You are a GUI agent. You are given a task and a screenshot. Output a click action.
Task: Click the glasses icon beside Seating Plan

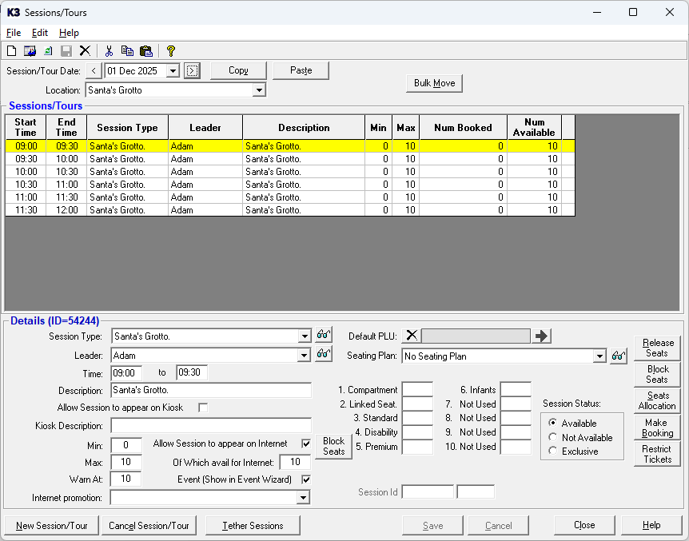click(618, 356)
